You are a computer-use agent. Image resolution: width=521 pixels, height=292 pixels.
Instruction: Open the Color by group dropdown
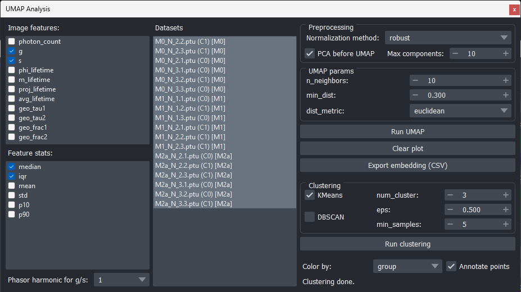[407, 266]
